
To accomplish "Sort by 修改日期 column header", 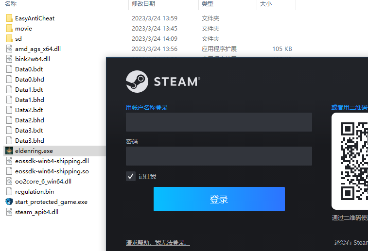I will pos(143,4).
